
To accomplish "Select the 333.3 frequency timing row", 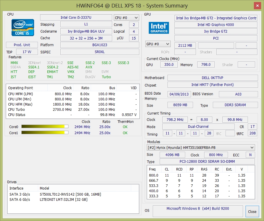I will [201, 196].
